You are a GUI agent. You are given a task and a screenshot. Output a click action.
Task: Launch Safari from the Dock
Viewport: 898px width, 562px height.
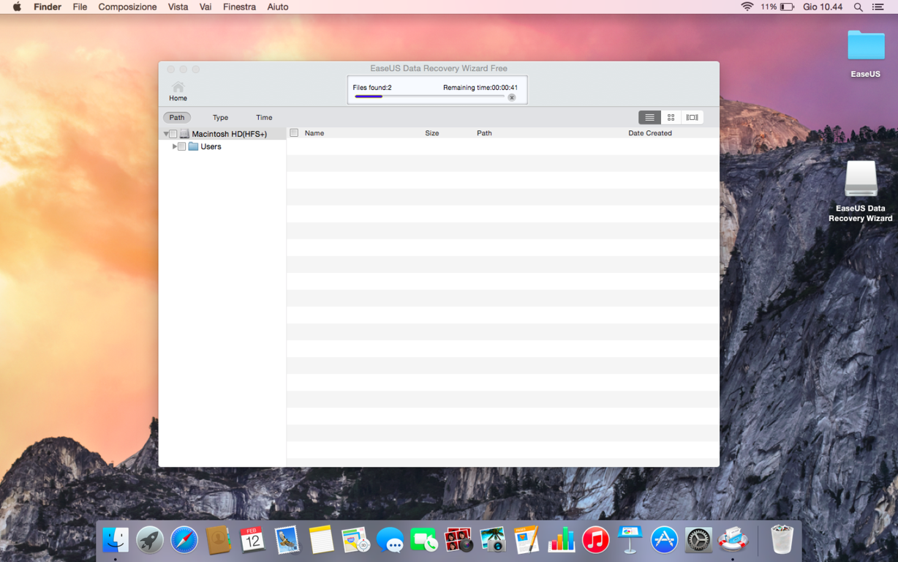click(x=184, y=540)
